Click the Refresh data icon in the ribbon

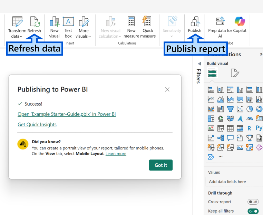coord(35,21)
